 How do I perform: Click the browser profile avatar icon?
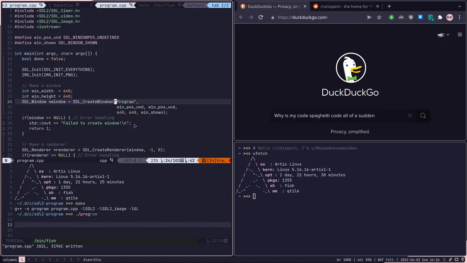coord(450,17)
